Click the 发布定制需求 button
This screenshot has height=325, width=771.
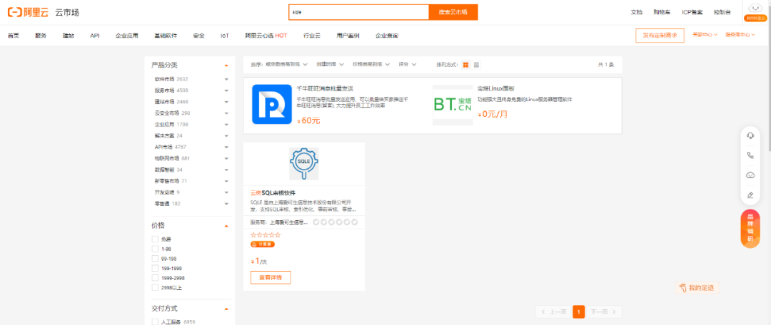[660, 36]
